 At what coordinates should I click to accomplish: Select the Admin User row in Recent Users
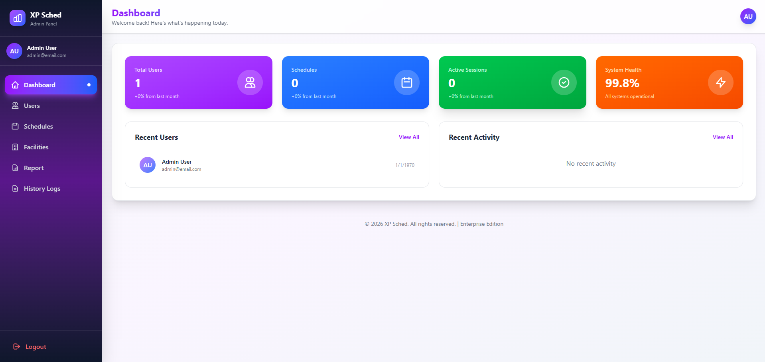click(276, 165)
